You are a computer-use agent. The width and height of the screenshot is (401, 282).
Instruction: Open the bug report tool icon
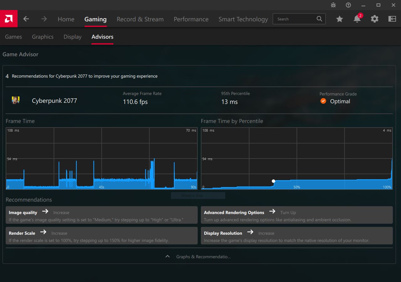tap(333, 5)
